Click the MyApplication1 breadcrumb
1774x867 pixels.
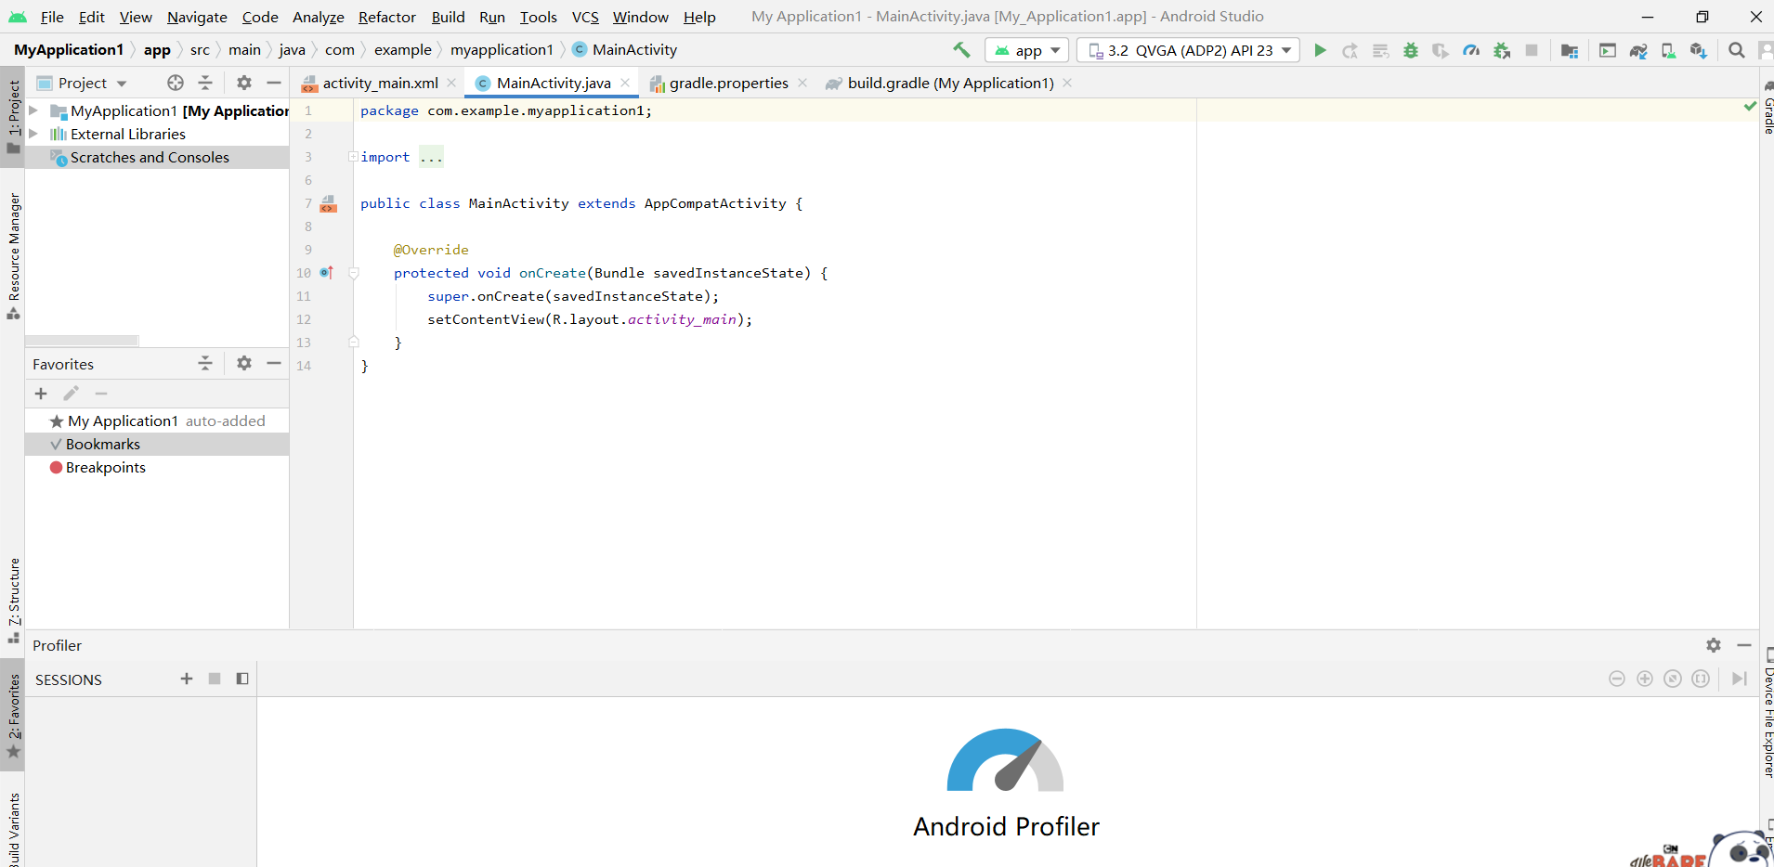(x=69, y=50)
